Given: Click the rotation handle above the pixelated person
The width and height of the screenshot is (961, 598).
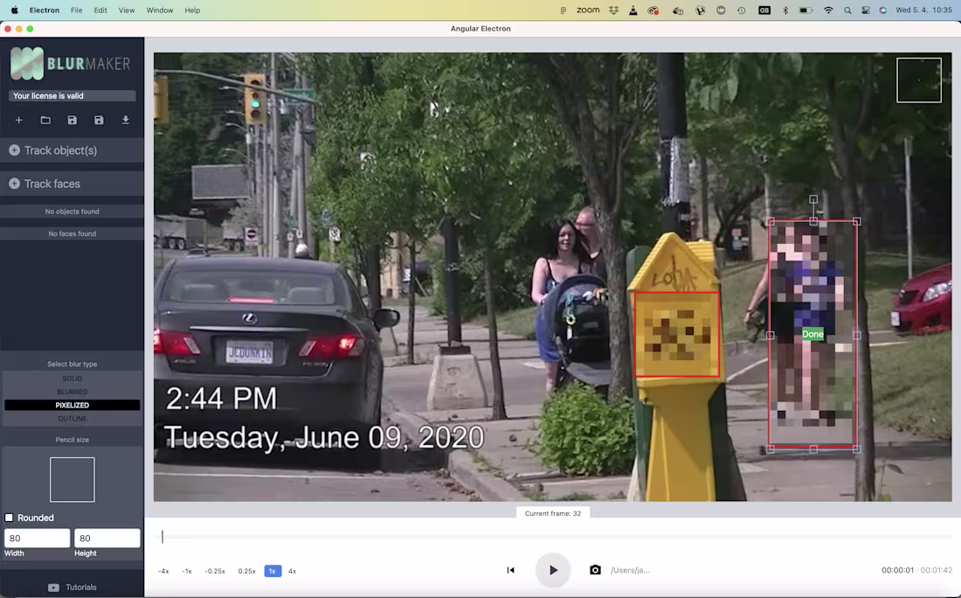Looking at the screenshot, I should pyautogui.click(x=813, y=199).
